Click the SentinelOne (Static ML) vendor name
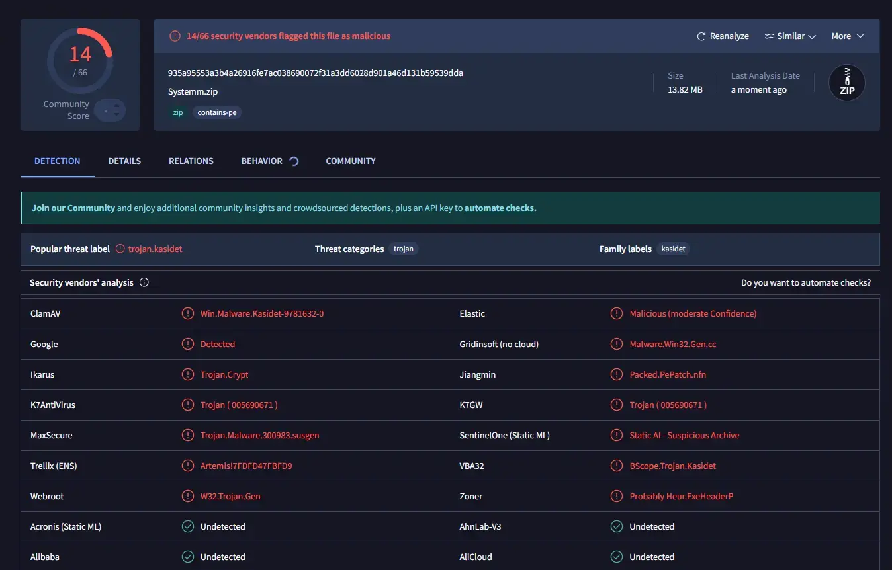 tap(504, 435)
